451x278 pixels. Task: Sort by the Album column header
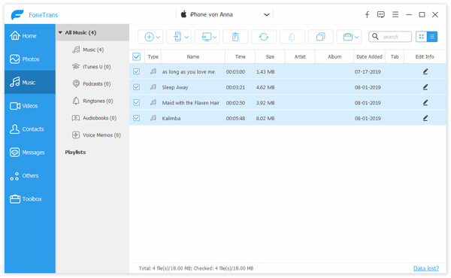tap(334, 56)
